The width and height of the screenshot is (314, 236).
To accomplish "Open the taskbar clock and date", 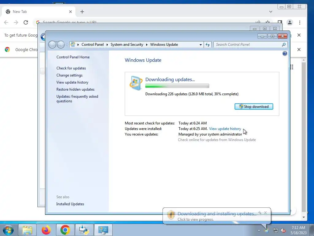I will pos(298,230).
